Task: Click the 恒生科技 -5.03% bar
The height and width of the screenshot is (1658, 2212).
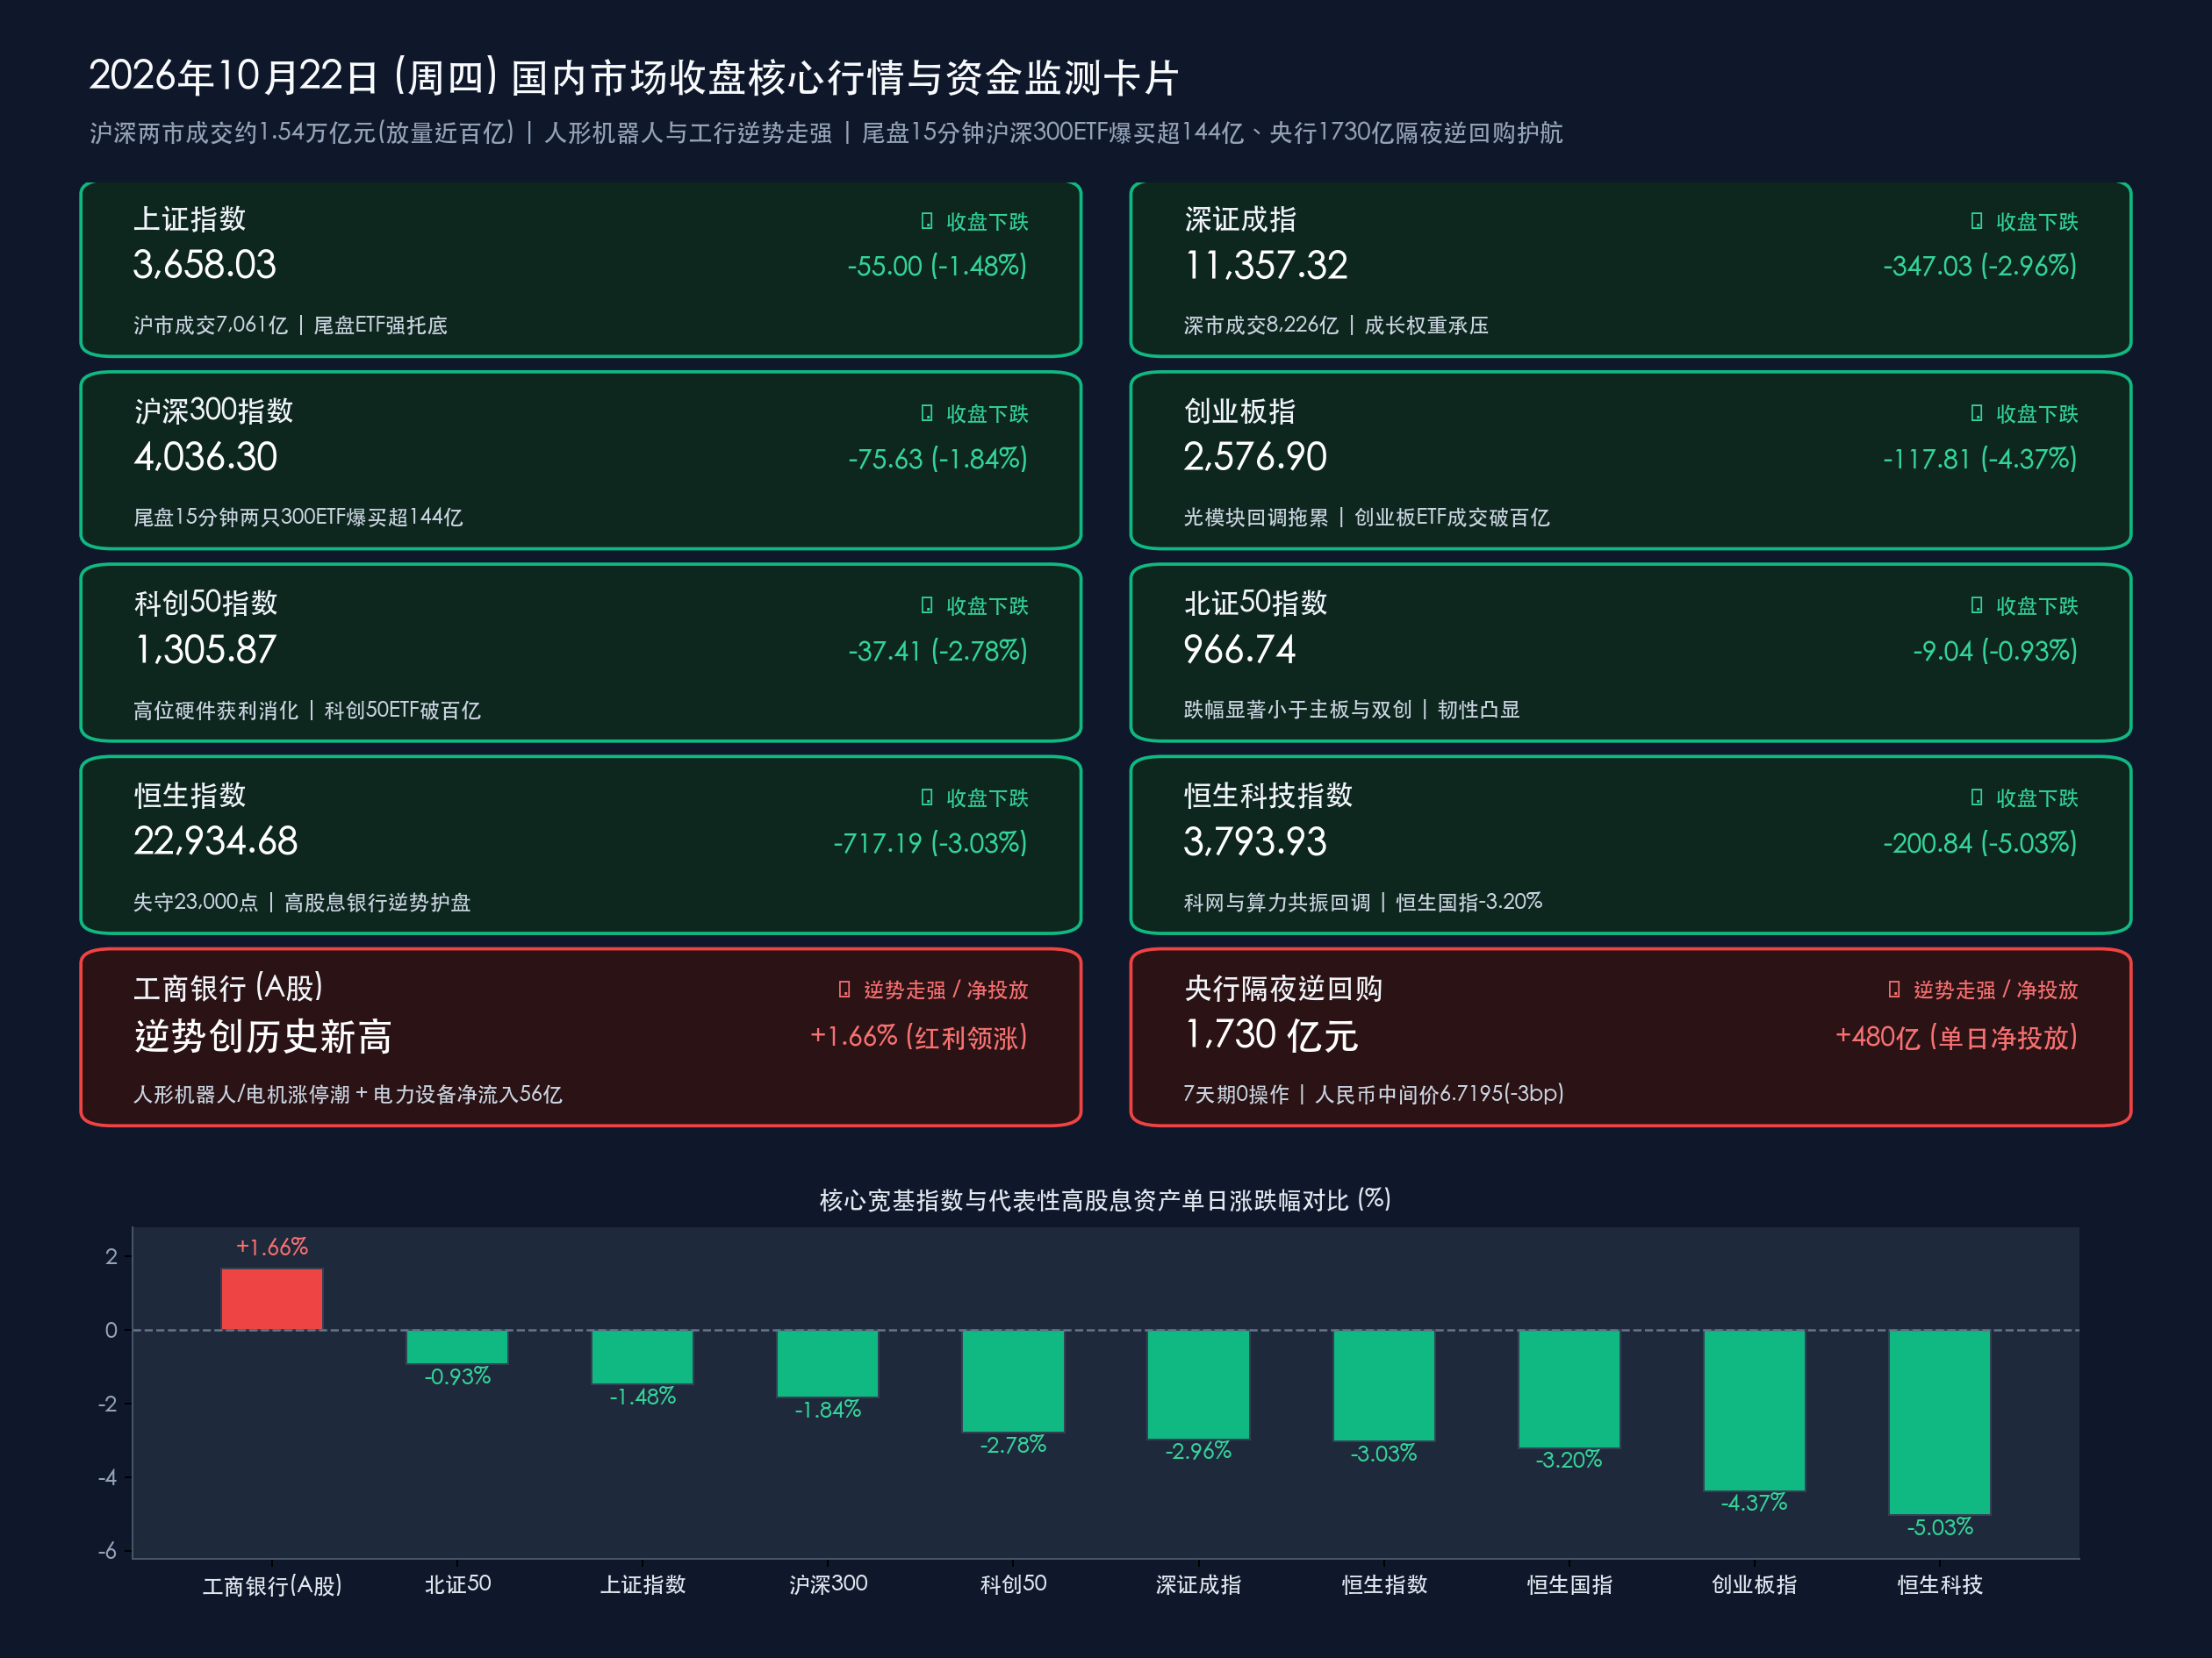Action: [x=1939, y=1422]
